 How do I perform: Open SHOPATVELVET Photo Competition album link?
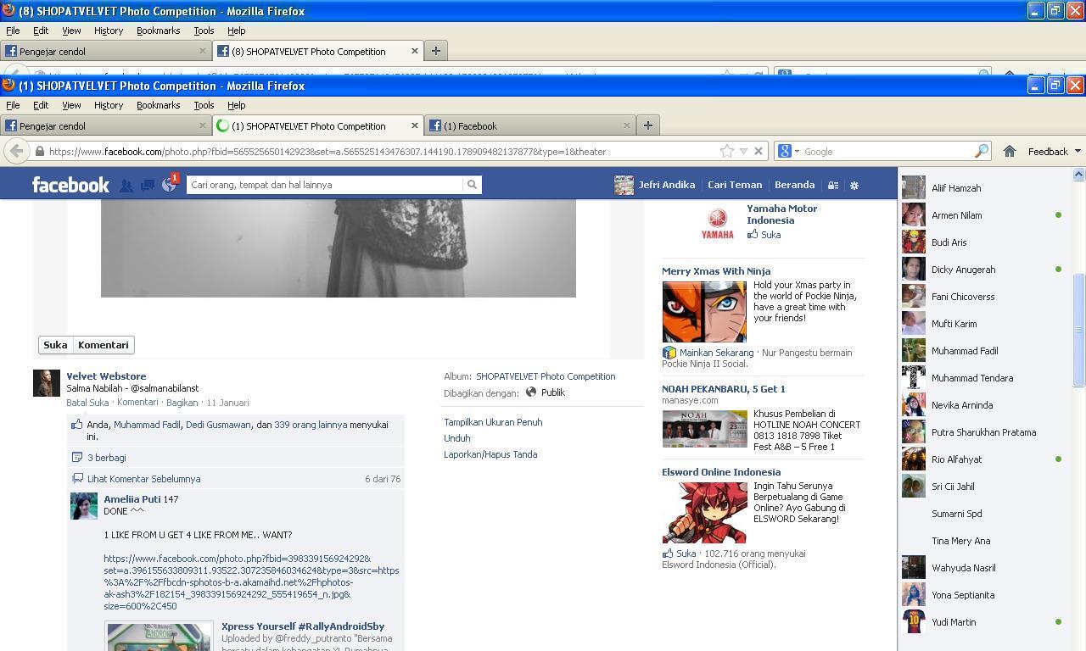[546, 376]
